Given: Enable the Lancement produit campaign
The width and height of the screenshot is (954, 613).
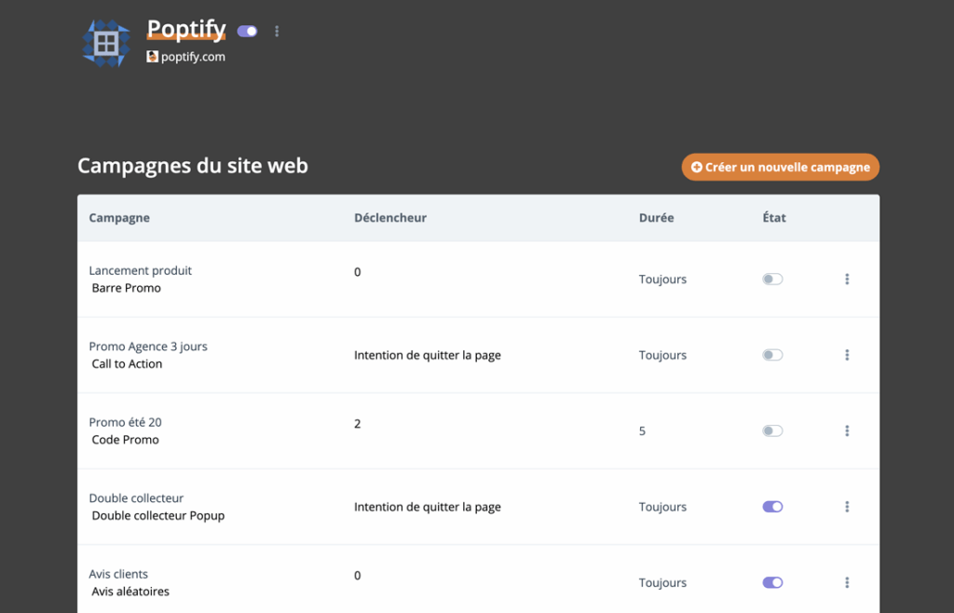Looking at the screenshot, I should [x=772, y=279].
